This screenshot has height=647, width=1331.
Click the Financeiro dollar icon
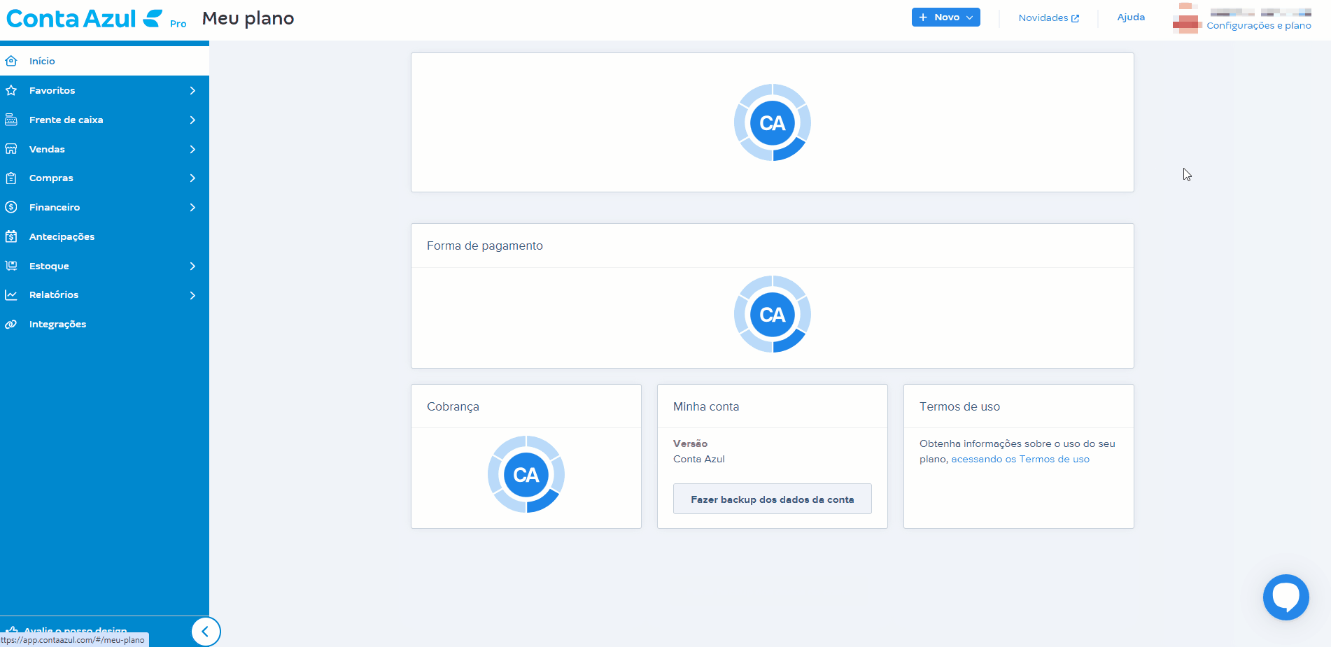click(11, 207)
